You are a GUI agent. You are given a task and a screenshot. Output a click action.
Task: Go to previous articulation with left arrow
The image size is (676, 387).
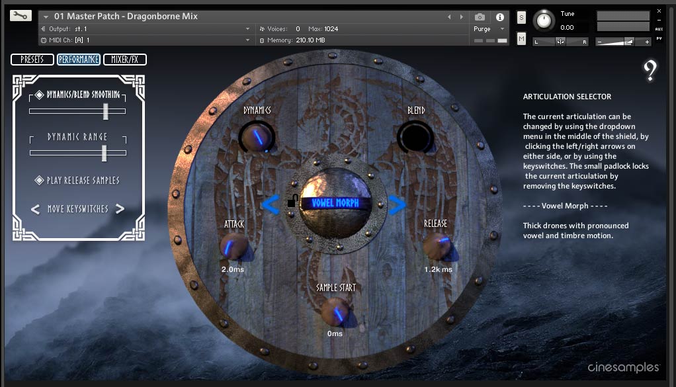pyautogui.click(x=270, y=205)
